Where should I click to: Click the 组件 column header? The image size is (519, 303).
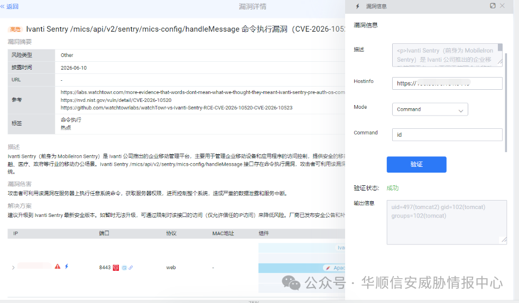[x=264, y=233]
